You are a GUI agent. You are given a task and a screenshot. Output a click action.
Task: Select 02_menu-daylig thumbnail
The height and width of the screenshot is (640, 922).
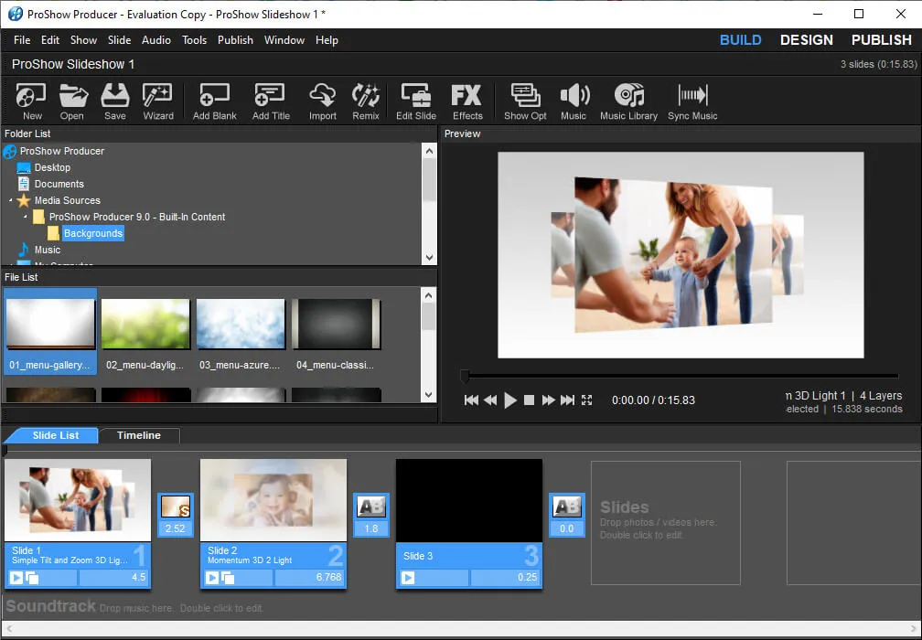coord(145,324)
